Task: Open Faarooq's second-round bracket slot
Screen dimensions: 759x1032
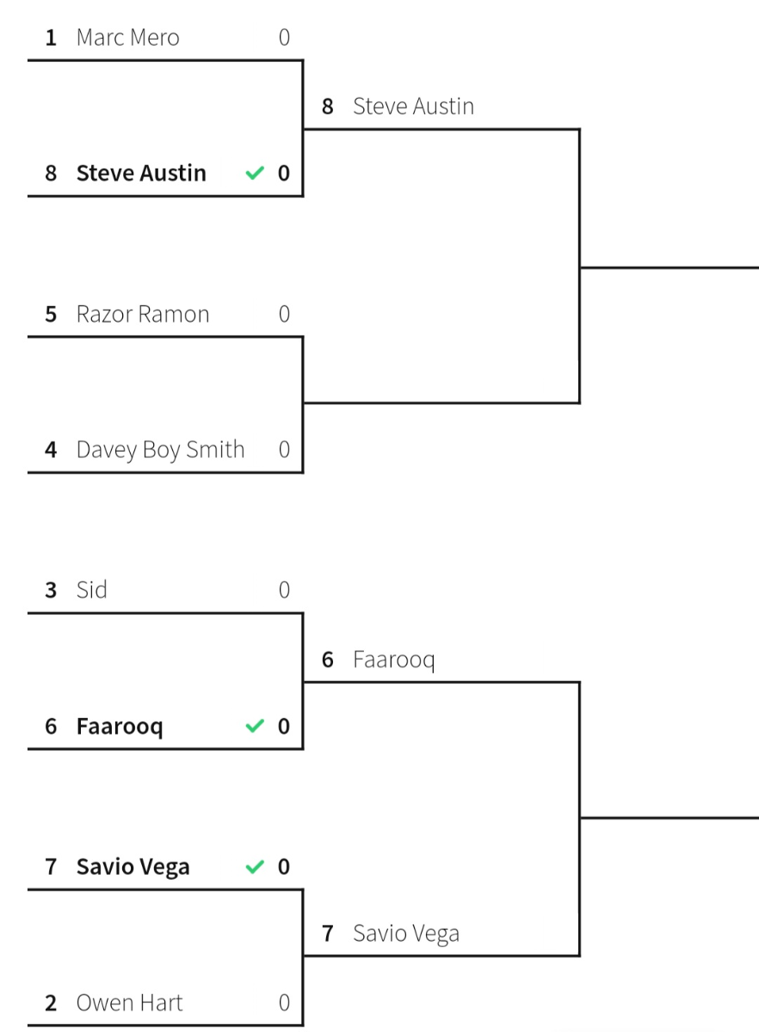Action: (394, 660)
